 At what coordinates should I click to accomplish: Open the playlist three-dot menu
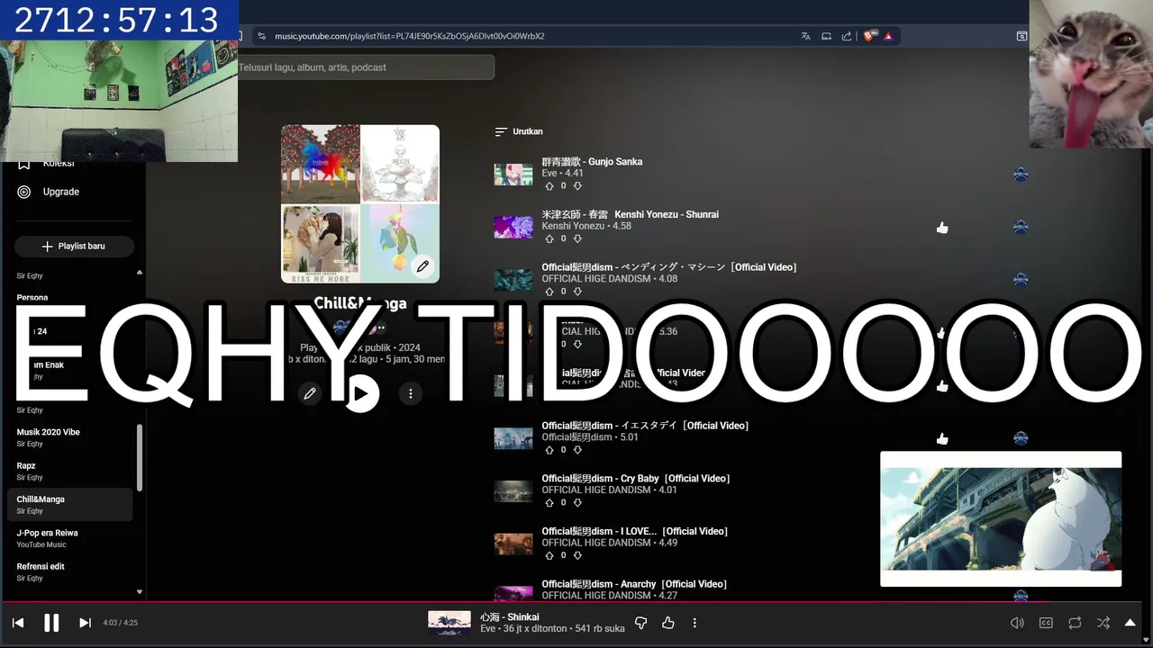point(411,394)
